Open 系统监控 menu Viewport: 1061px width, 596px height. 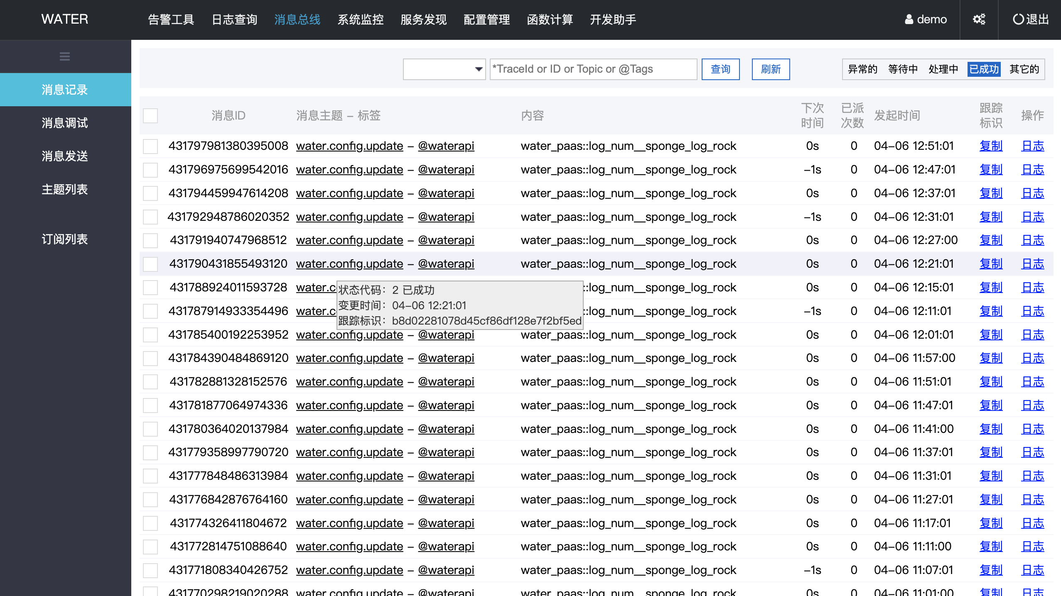pos(361,20)
